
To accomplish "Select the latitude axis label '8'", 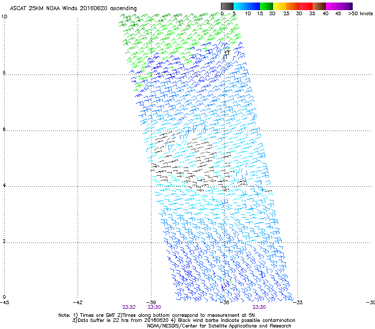I will pos(4,73).
